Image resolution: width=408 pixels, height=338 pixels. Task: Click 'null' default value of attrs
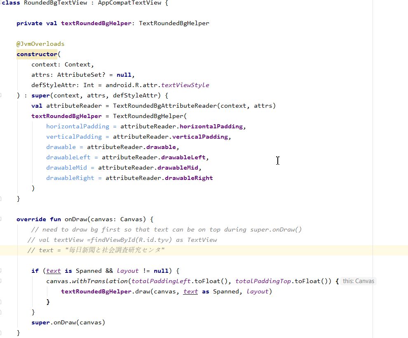tap(124, 75)
